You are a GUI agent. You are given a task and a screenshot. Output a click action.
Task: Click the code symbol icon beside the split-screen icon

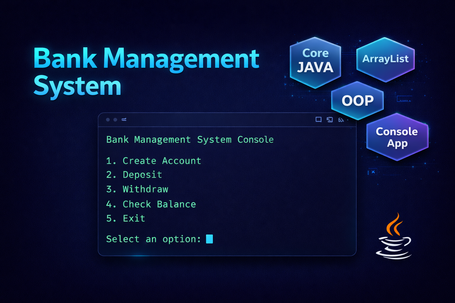pyautogui.click(x=340, y=120)
